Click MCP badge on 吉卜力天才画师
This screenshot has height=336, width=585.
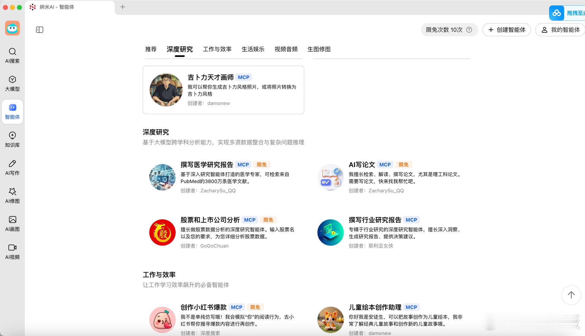tap(244, 77)
